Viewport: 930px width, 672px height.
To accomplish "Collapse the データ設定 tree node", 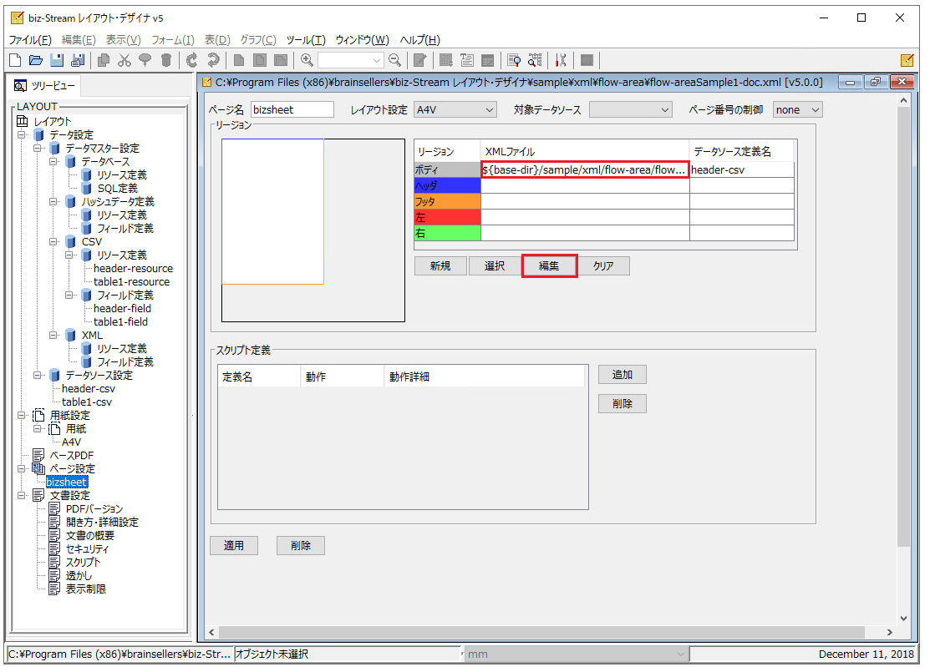I will pyautogui.click(x=22, y=134).
